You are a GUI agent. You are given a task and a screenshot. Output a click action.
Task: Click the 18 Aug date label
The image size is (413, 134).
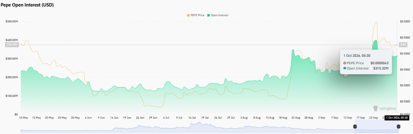[282, 118]
